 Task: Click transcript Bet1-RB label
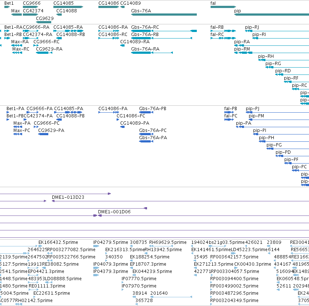pos(13,35)
